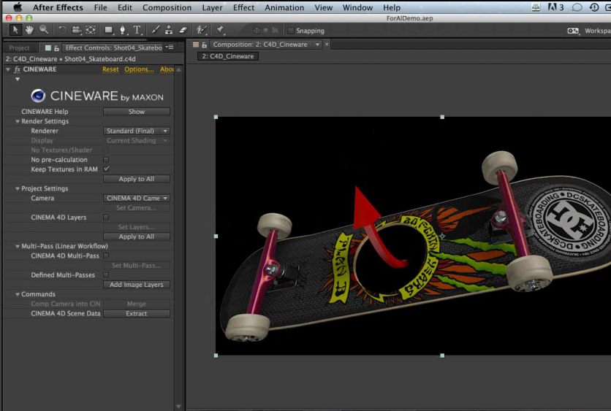Screen dimensions: 611x411
Task: Collapse the Multi-Pass (Linear Workflow) section
Action: pos(17,246)
